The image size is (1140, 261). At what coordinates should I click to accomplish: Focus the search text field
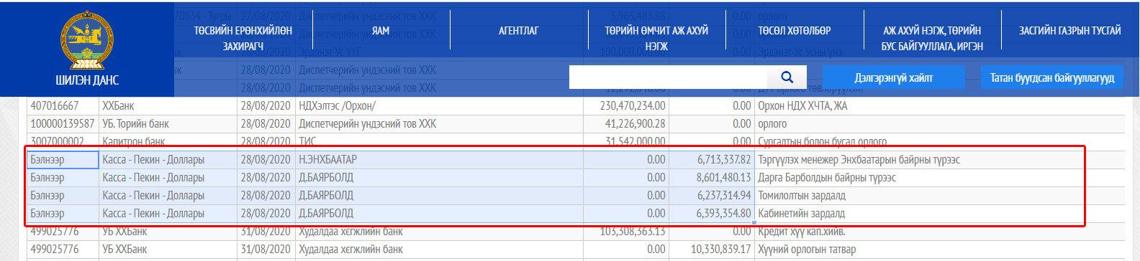click(669, 77)
